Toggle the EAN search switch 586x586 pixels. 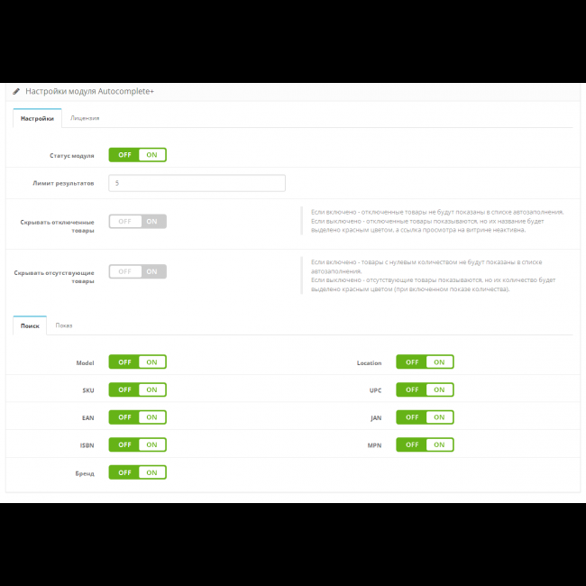click(137, 417)
